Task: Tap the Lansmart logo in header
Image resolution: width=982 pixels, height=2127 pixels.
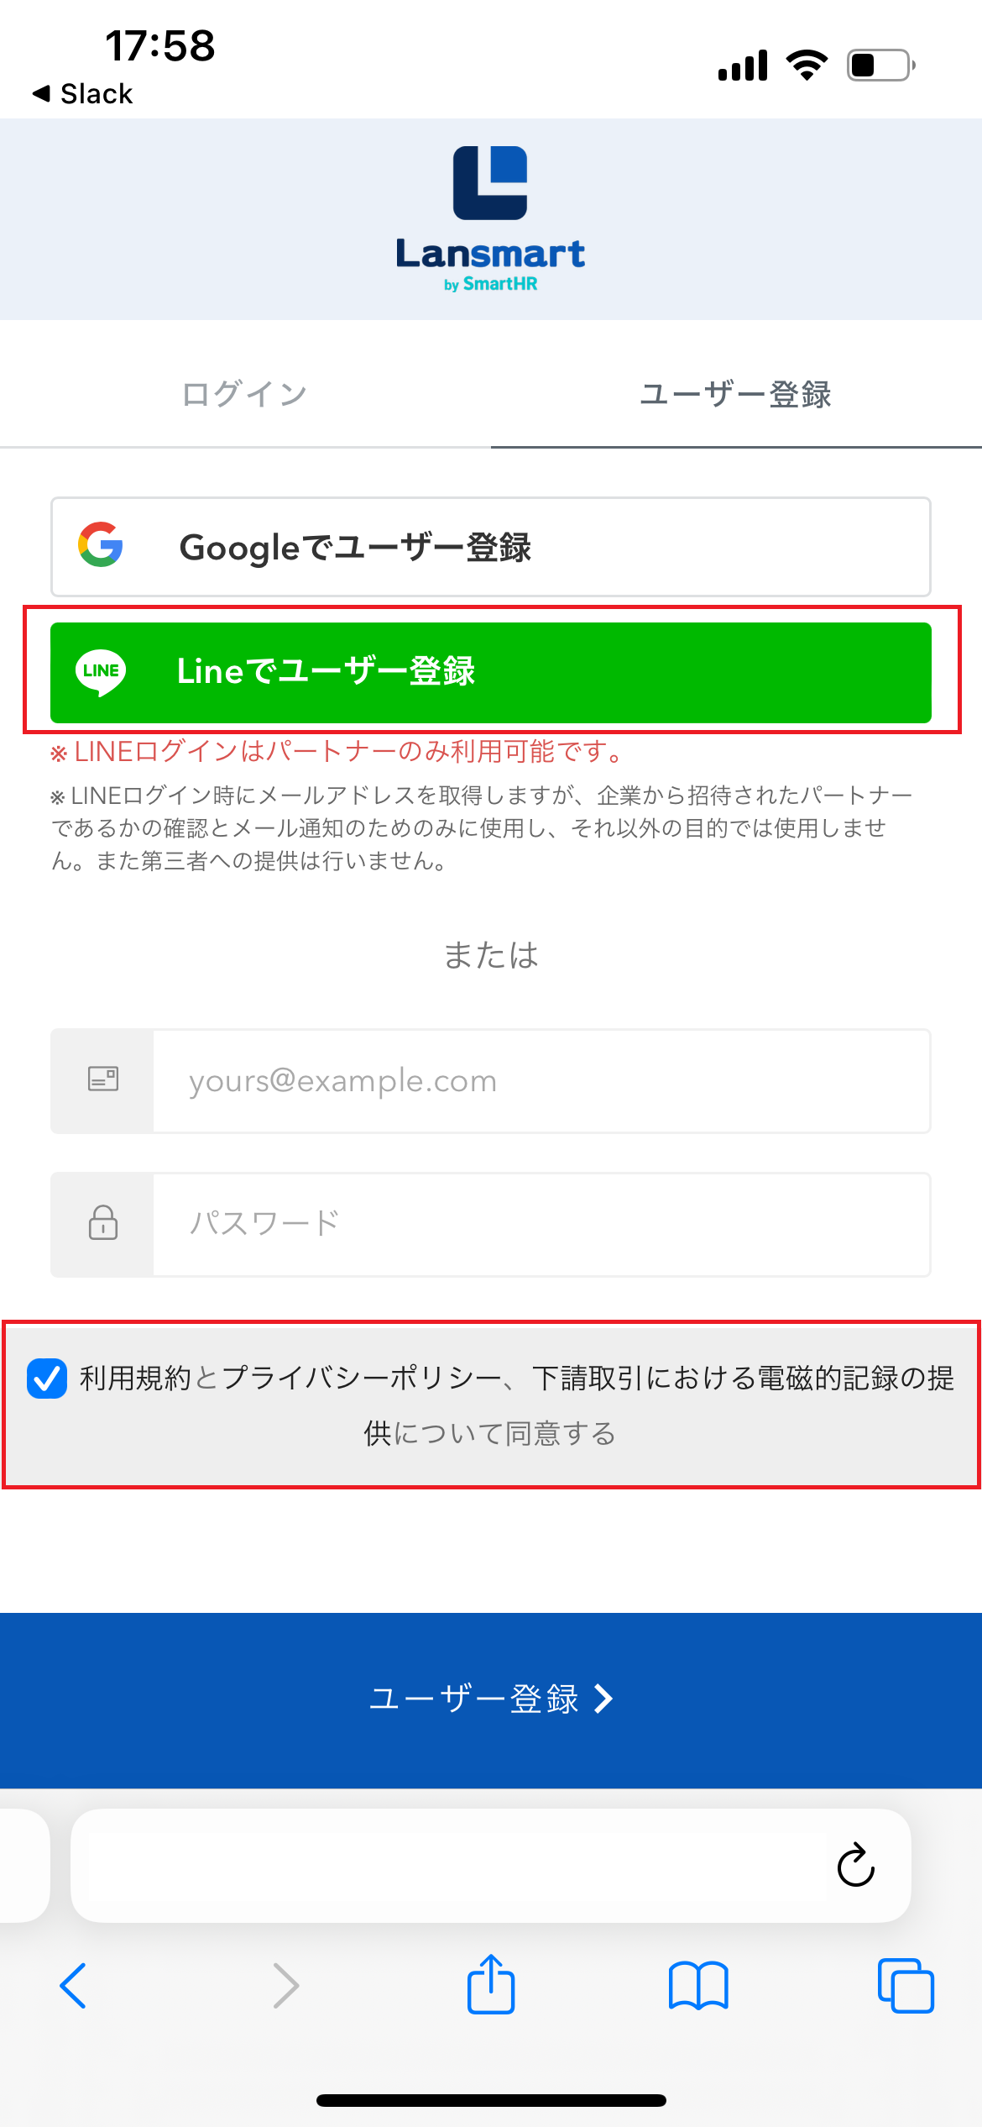Action: pyautogui.click(x=490, y=219)
